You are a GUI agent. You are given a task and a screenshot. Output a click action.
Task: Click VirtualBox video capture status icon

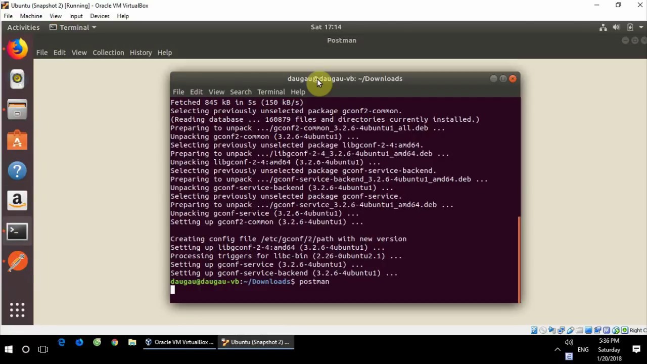click(x=597, y=330)
